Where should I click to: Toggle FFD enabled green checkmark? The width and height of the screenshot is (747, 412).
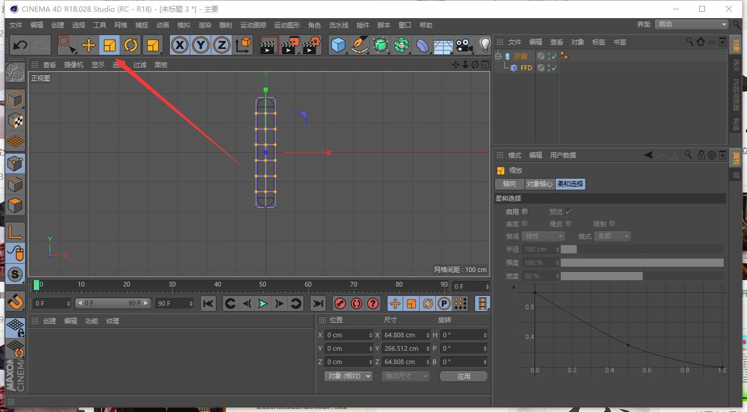click(554, 68)
